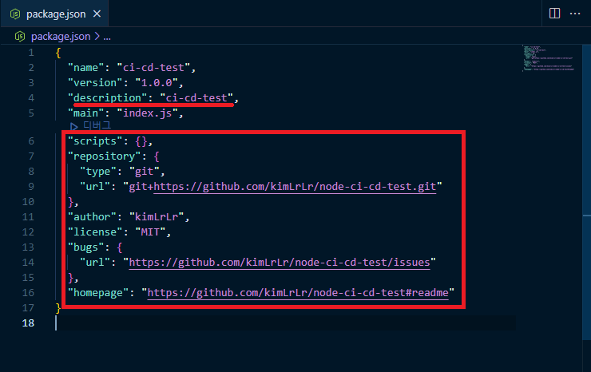The image size is (591, 372).
Task: Click the "description" key on line 4
Action: pos(107,98)
